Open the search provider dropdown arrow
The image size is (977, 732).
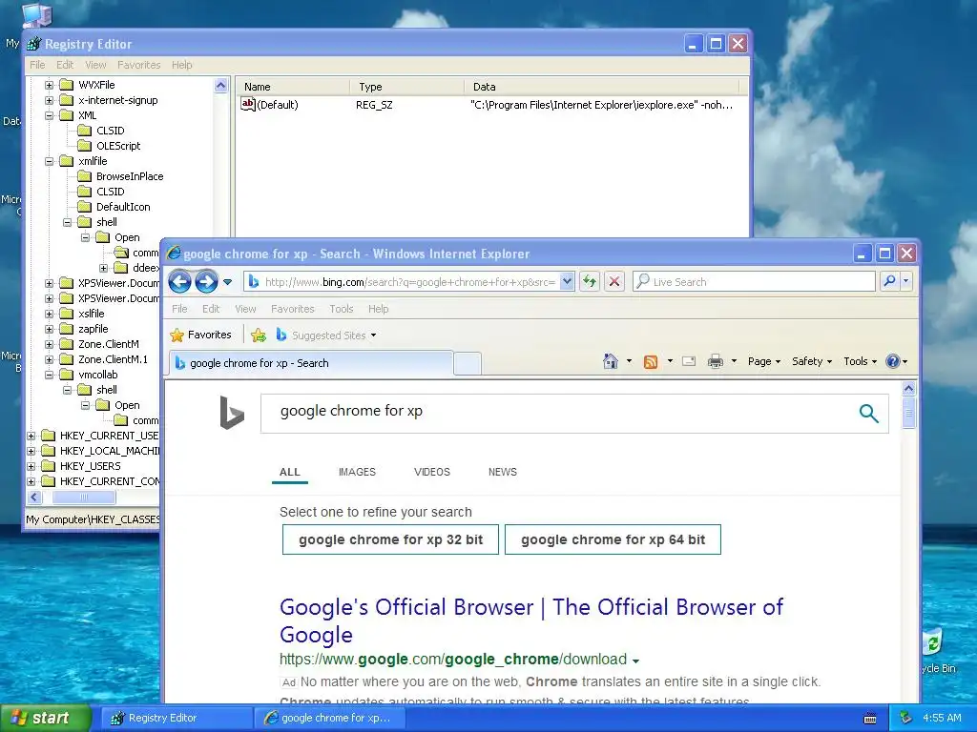tap(906, 281)
